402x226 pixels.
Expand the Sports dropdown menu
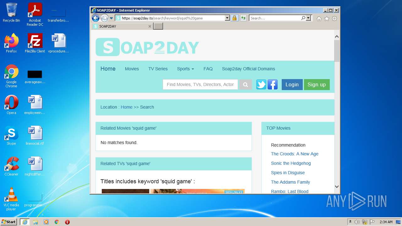point(185,69)
